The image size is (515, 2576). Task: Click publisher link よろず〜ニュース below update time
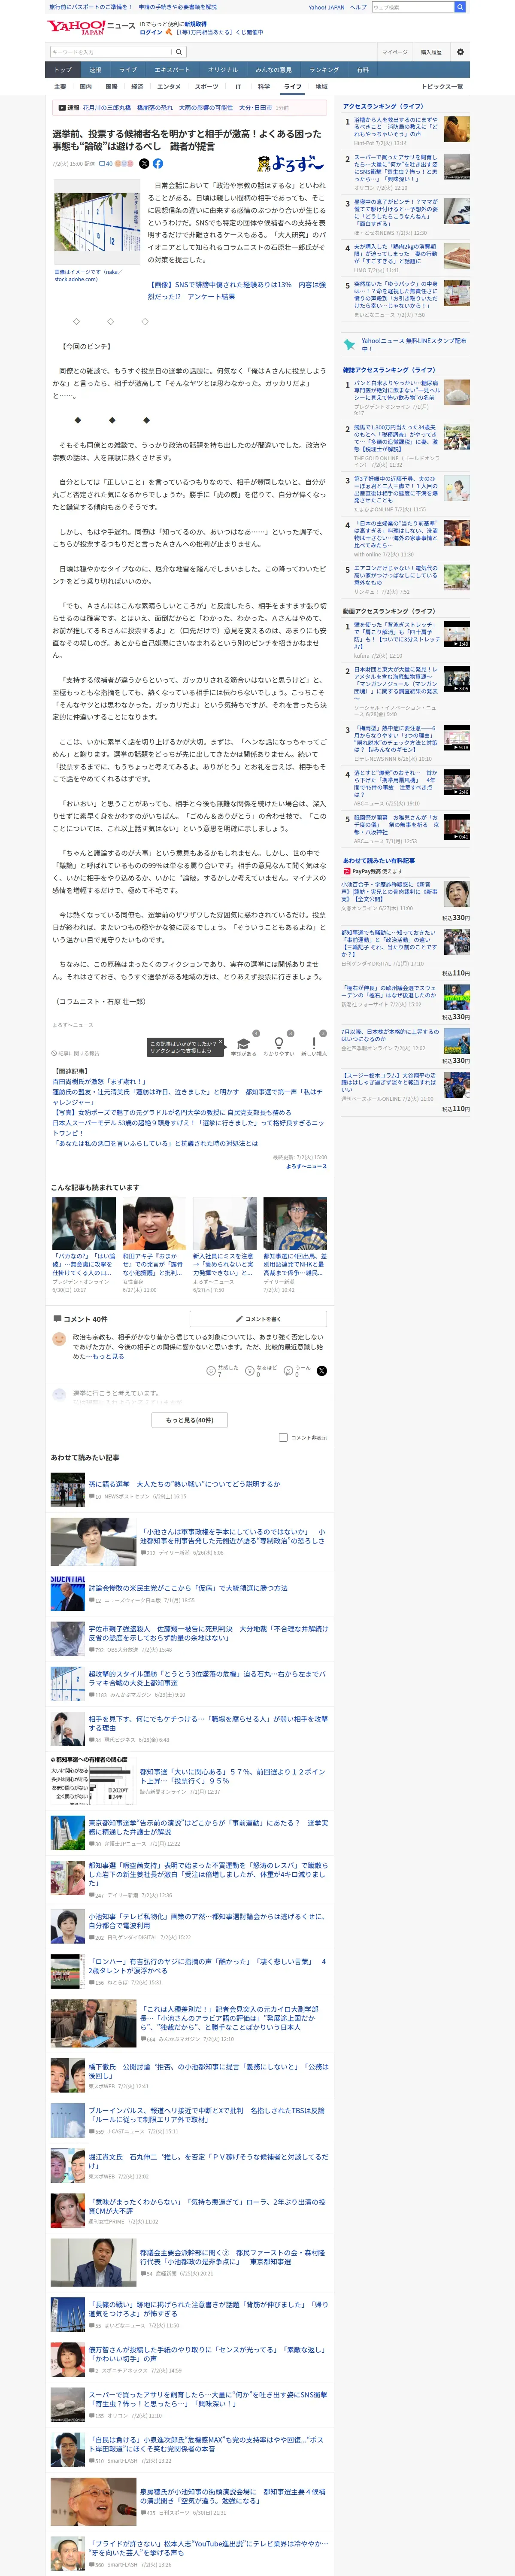tap(305, 1166)
